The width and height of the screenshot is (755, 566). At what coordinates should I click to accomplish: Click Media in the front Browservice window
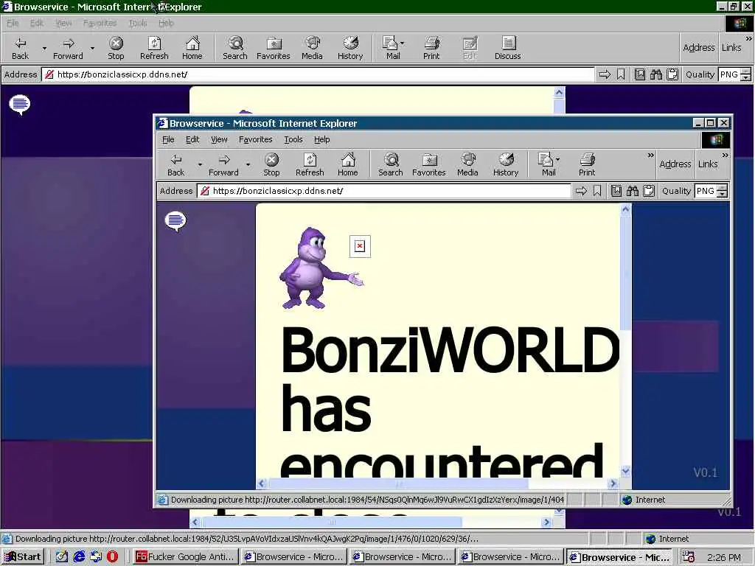[x=467, y=164]
